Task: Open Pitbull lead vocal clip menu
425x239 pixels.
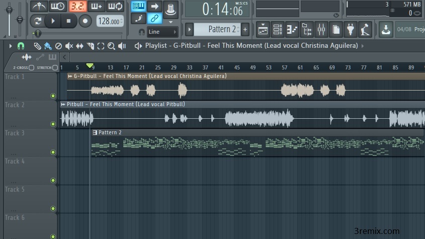Action: tap(63, 105)
